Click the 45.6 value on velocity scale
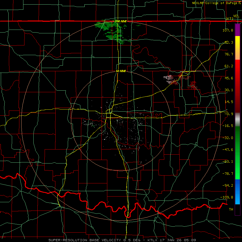Image resolution: width=242 pixels, height=242 pixels. click(229, 78)
